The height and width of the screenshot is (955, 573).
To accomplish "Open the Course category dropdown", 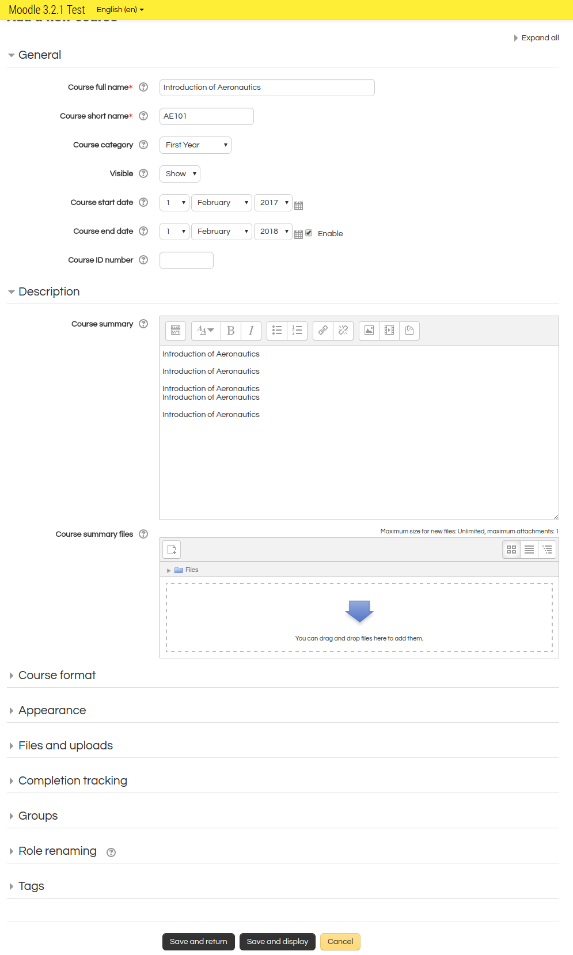I will pos(195,145).
